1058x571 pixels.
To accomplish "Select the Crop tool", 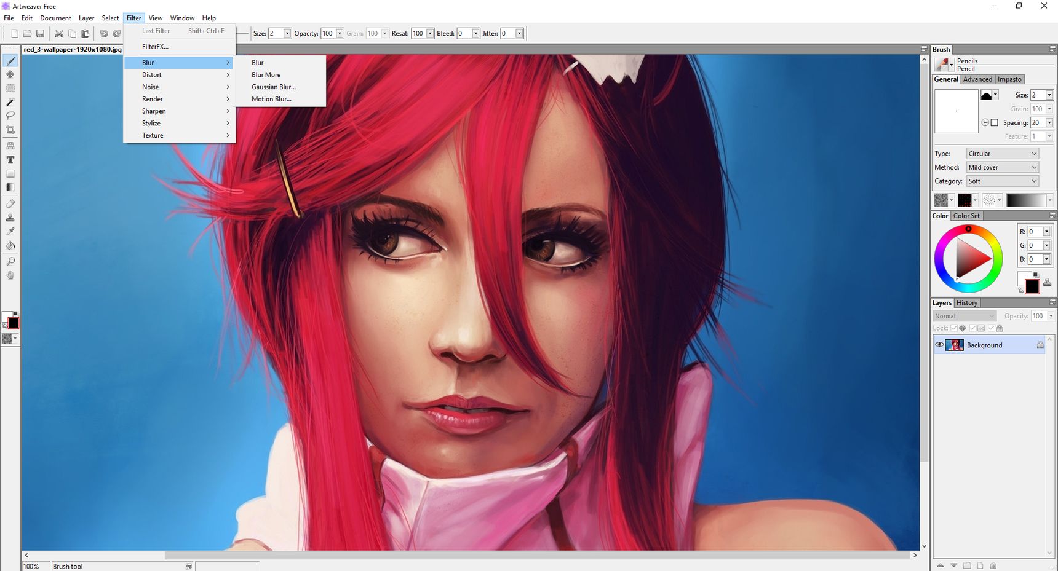I will pyautogui.click(x=10, y=130).
